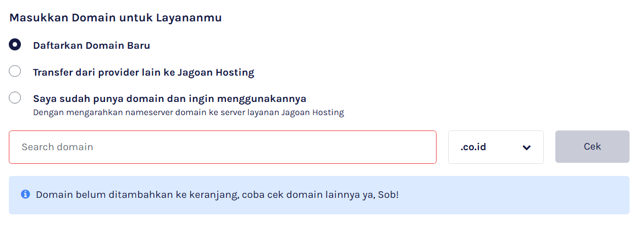The width and height of the screenshot is (640, 228).
Task: Open the .co.id domain extension dropdown
Action: (x=495, y=147)
